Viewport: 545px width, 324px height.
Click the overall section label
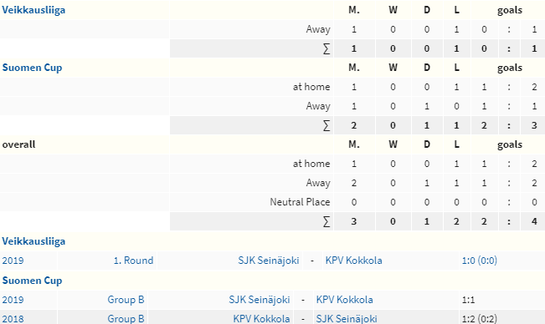tap(18, 144)
